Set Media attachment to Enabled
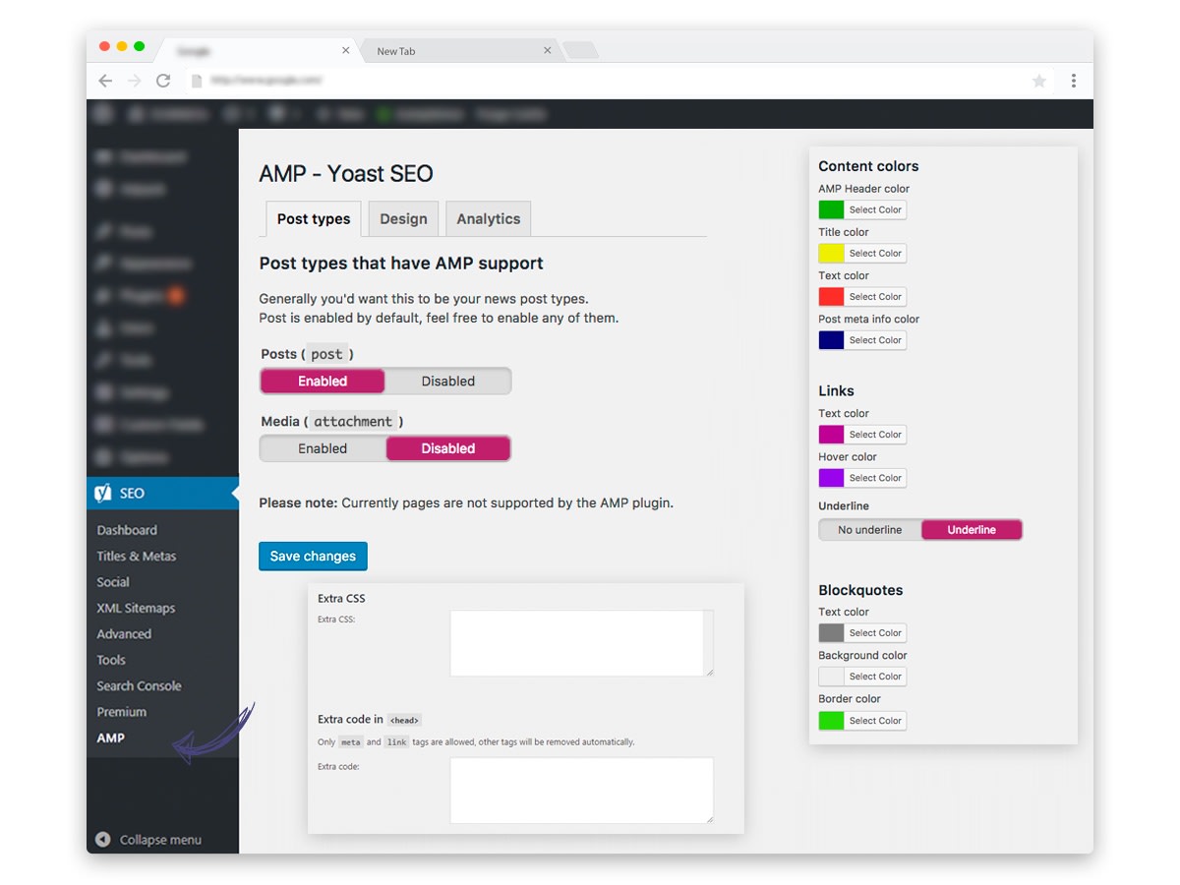1180x885 pixels. (x=323, y=448)
